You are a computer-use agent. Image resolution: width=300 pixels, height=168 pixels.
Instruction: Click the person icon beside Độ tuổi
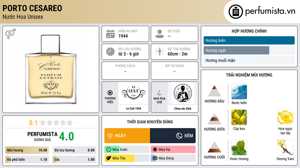tap(160, 34)
